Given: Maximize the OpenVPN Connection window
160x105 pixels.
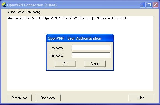Looking at the screenshot, I should 149,5.
